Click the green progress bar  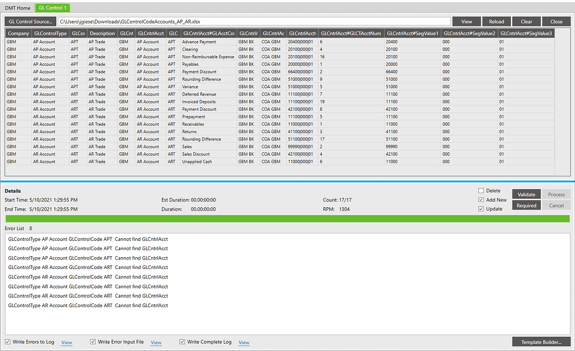[x=287, y=218]
